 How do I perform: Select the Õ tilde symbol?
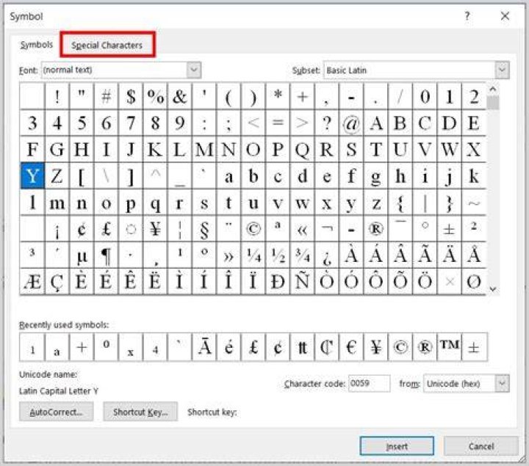pyautogui.click(x=400, y=282)
